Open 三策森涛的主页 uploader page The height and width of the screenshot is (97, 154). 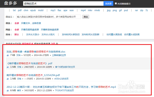tap(59, 55)
